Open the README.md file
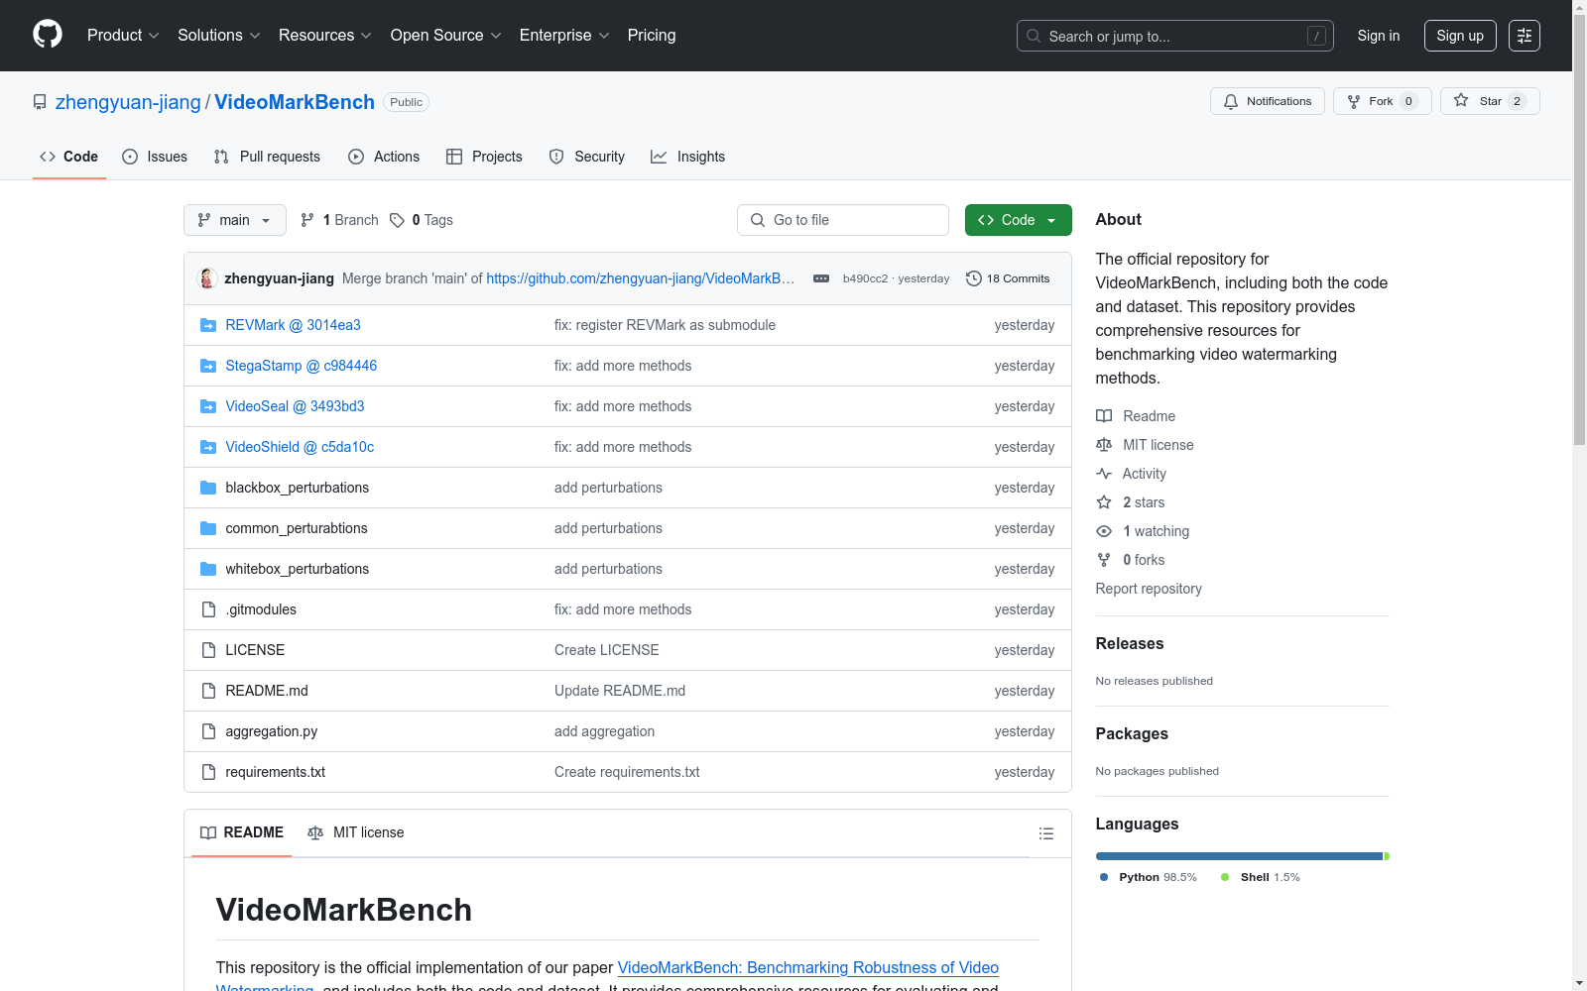This screenshot has height=991, width=1587. pos(267,691)
